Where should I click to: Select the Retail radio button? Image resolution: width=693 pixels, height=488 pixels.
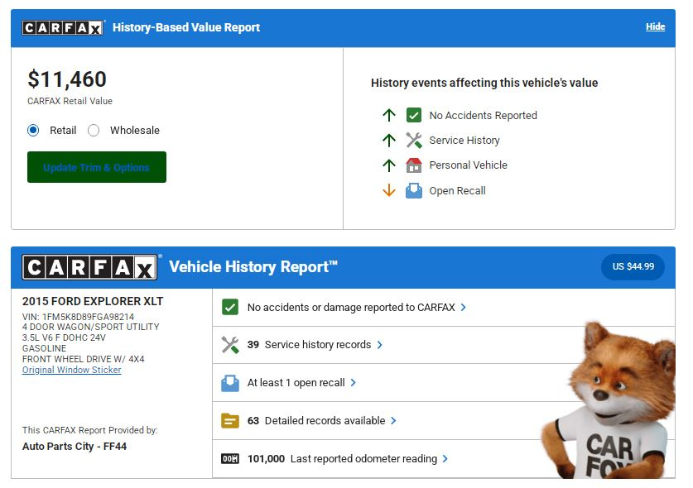coord(33,131)
